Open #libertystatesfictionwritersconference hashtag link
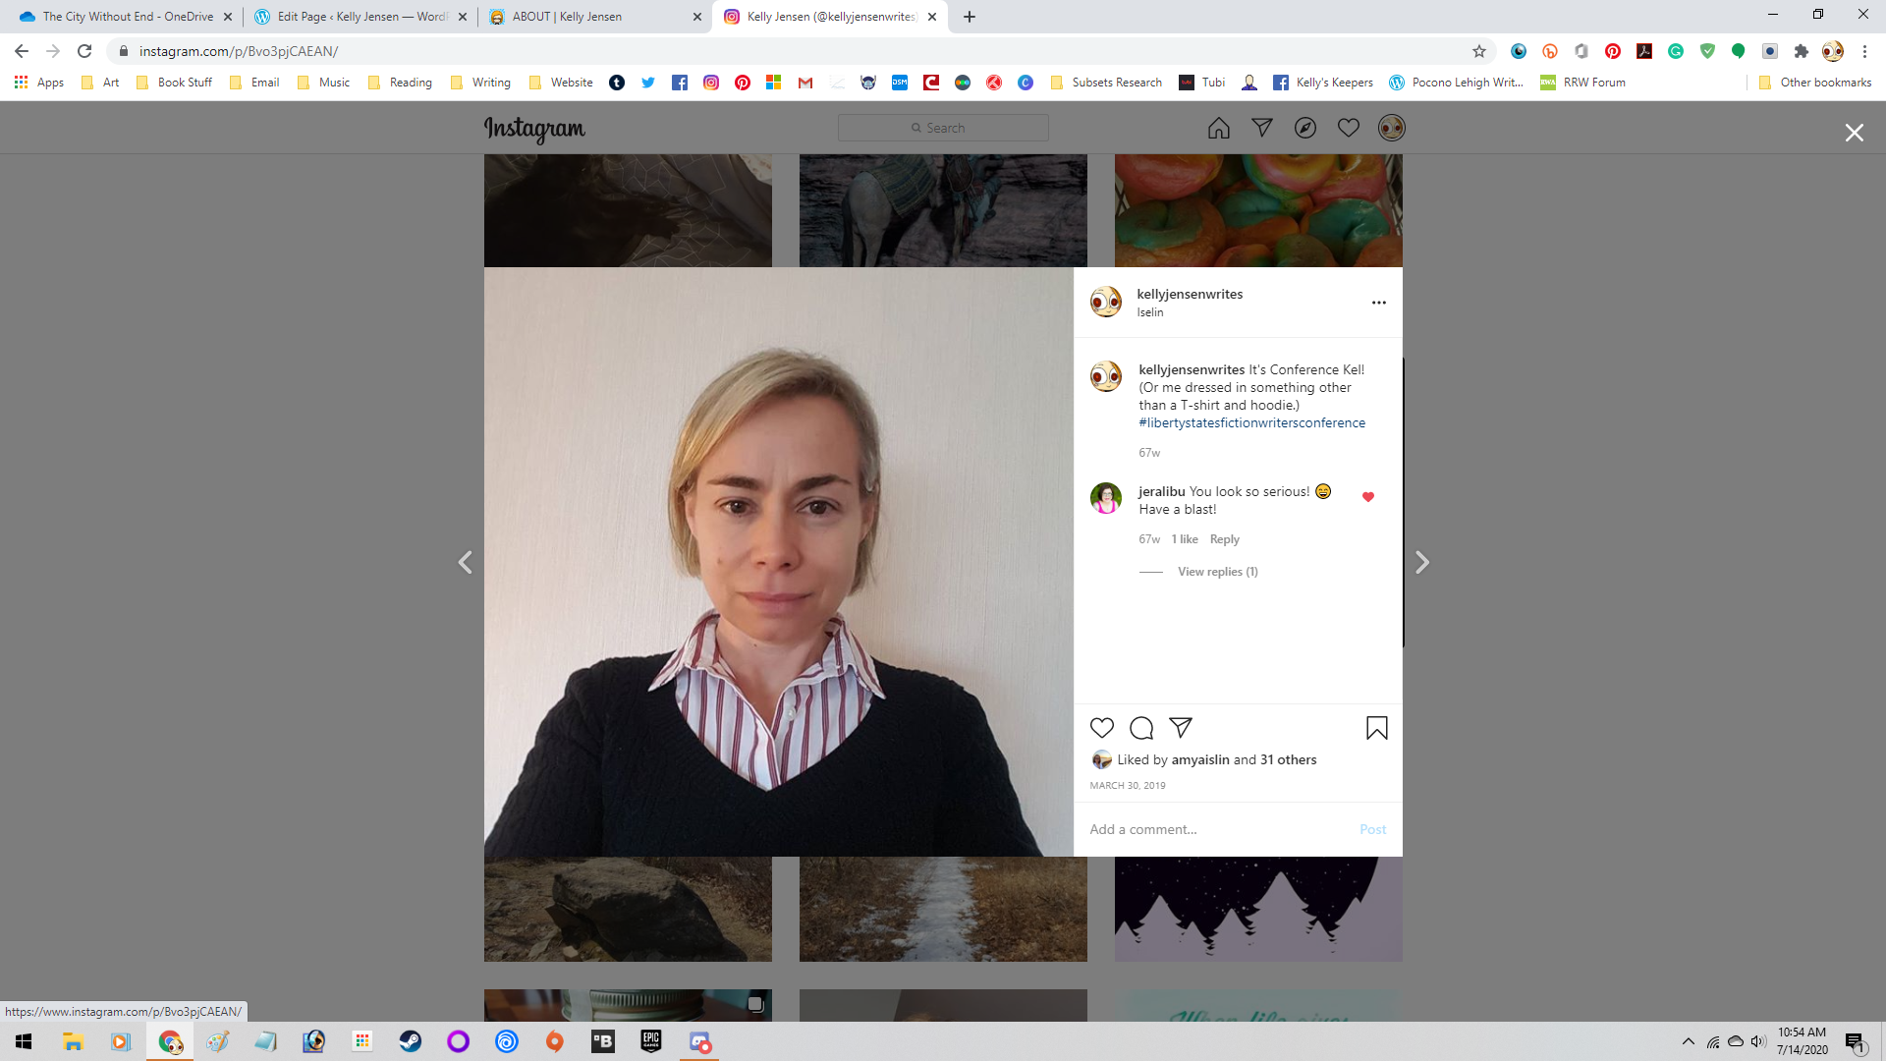Viewport: 1886px width, 1061px height. click(x=1251, y=423)
